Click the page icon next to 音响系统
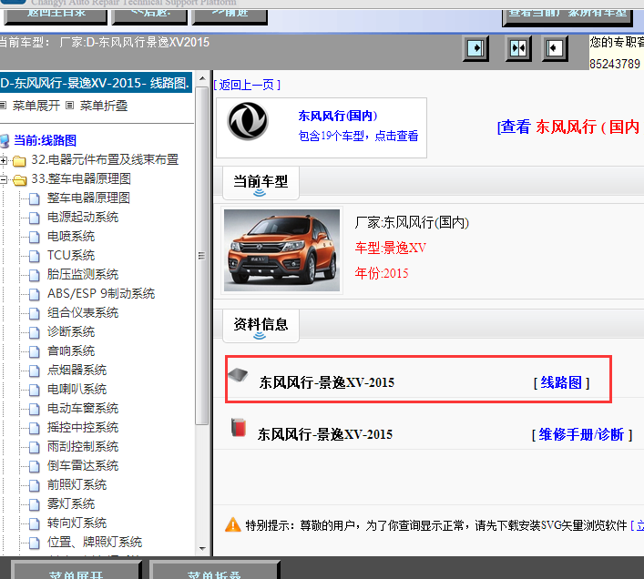 coord(35,351)
